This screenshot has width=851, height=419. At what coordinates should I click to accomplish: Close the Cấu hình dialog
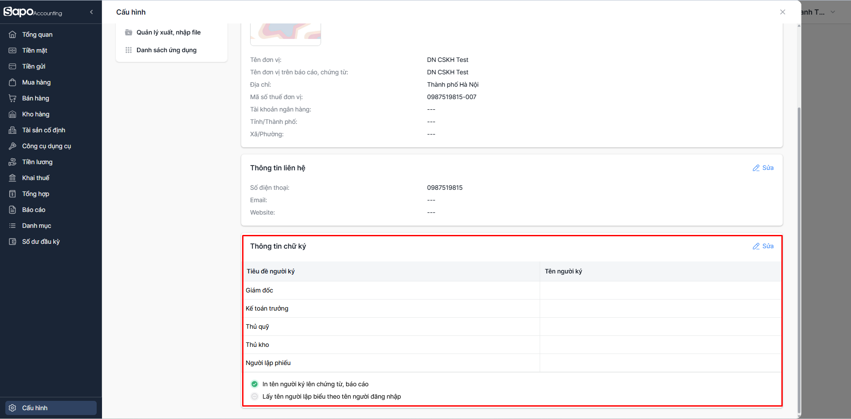[x=783, y=12]
